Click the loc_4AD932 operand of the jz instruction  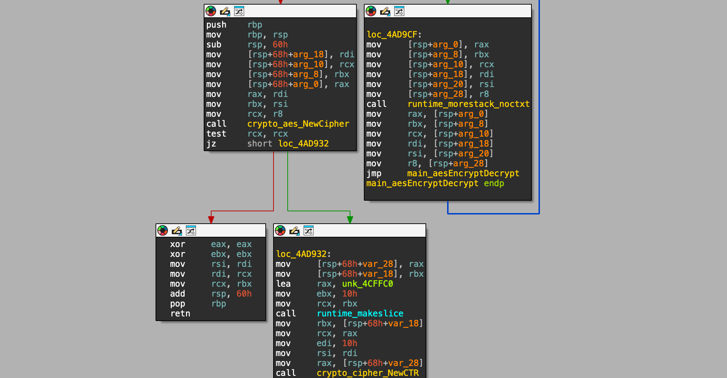pos(303,144)
